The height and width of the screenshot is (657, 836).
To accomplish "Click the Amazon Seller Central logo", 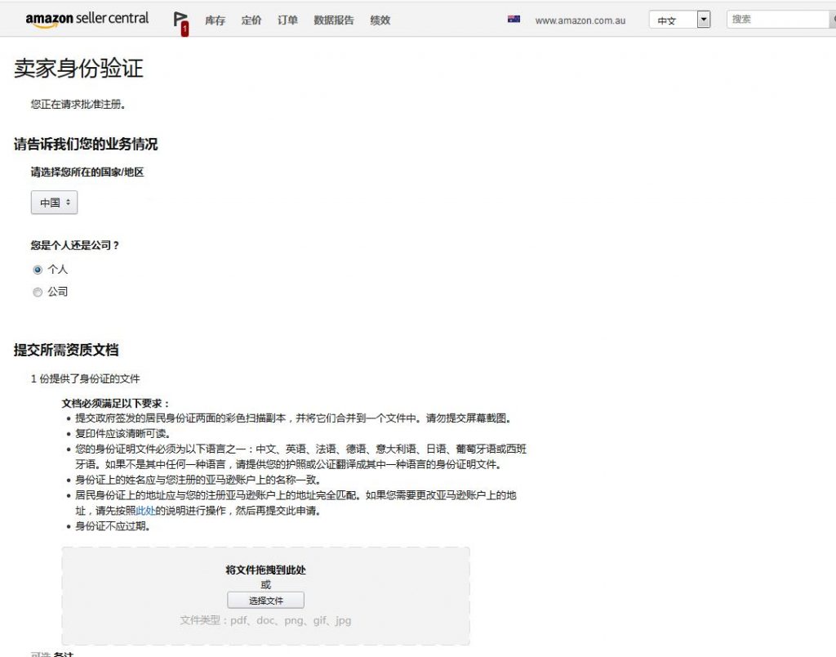I will 87,20.
